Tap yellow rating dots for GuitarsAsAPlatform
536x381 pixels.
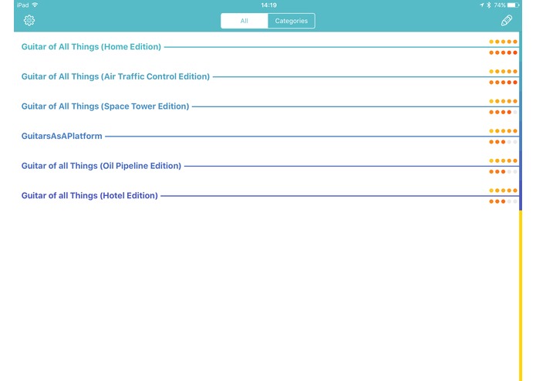503,131
